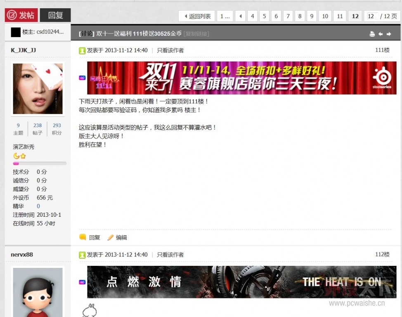Screen dimensions: 402x317
Task: Click the user icon on post 111楼
Action: (82, 50)
